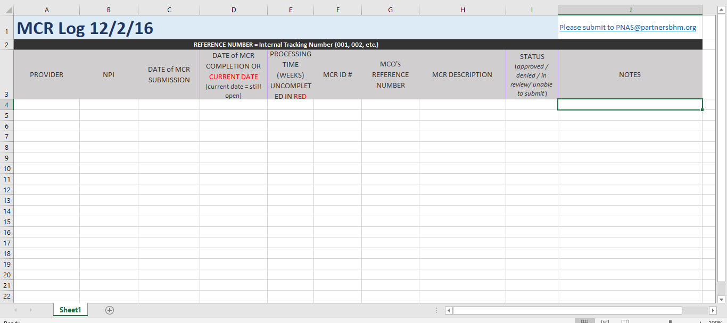Select the 'MCR Log 12/2/16' title cell
This screenshot has width=727, height=323.
click(x=286, y=27)
